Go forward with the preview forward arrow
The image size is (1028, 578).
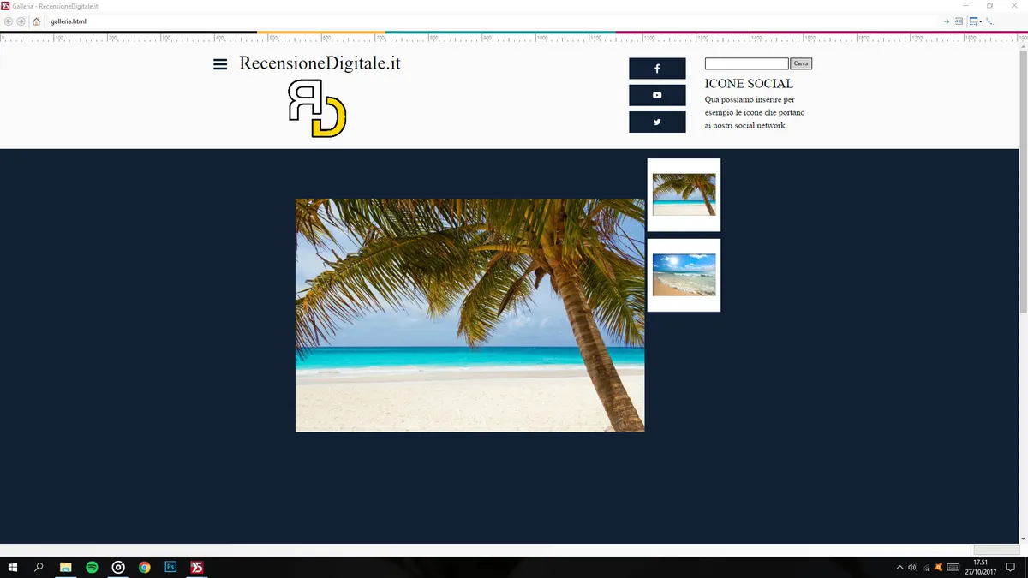(x=21, y=21)
